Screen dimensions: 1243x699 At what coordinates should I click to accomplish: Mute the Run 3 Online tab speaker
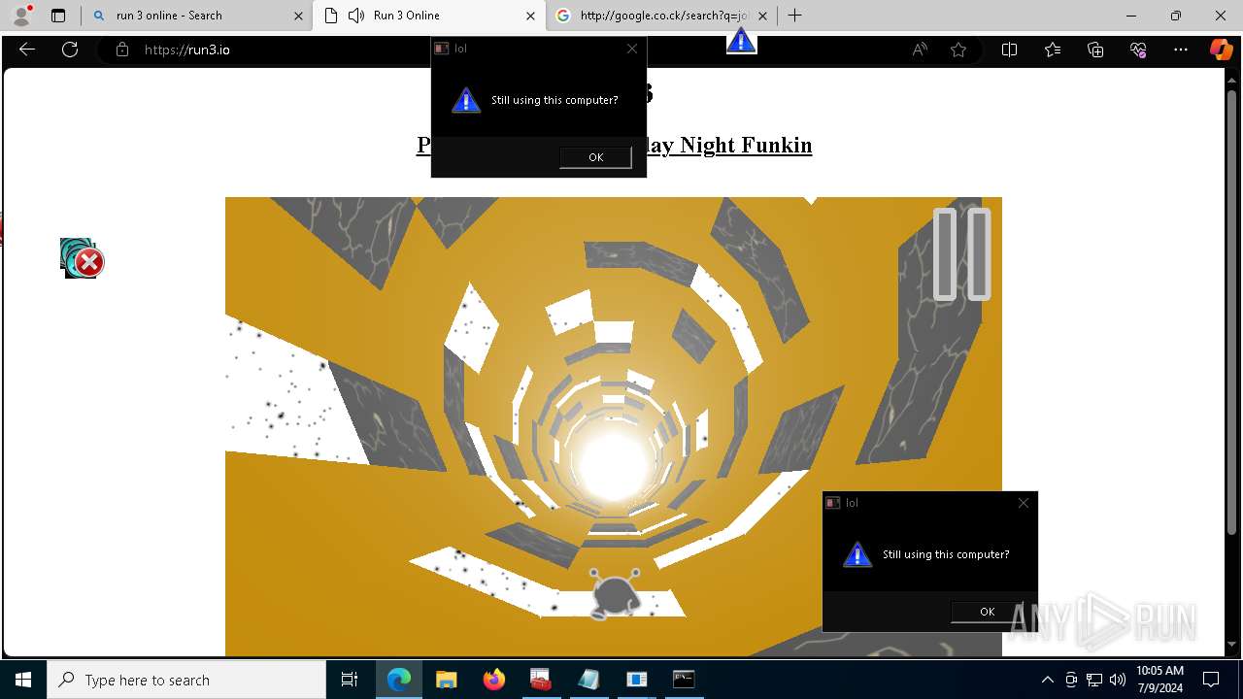pos(355,16)
